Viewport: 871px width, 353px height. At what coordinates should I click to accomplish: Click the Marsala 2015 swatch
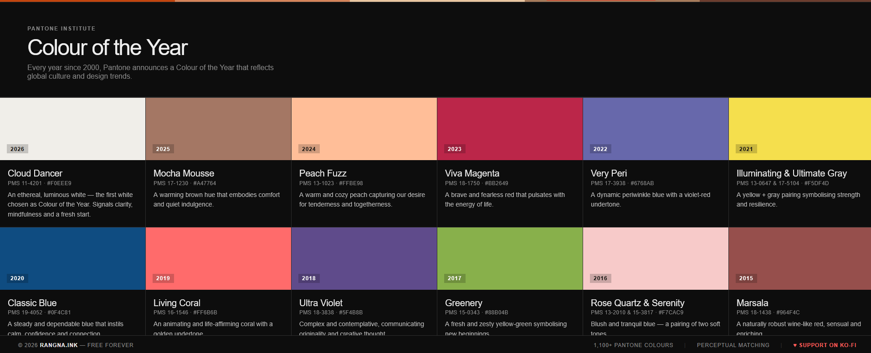click(800, 258)
